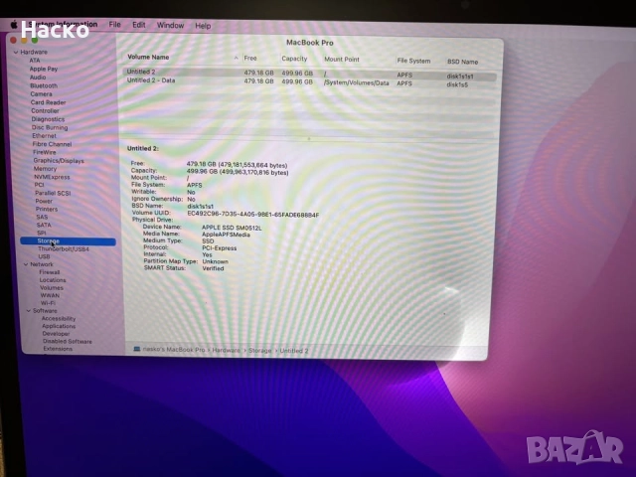Screen dimensions: 636x477
Task: Select NVMExpress in the sidebar
Action: pyautogui.click(x=52, y=177)
